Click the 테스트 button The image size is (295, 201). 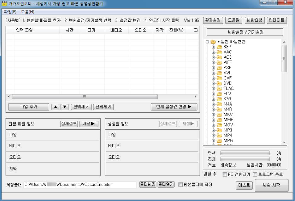pyautogui.click(x=244, y=185)
